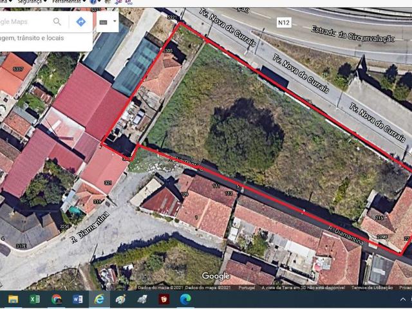Click the Estrada da Circunvalação label
412x309 pixels.
pyautogui.click(x=353, y=34)
